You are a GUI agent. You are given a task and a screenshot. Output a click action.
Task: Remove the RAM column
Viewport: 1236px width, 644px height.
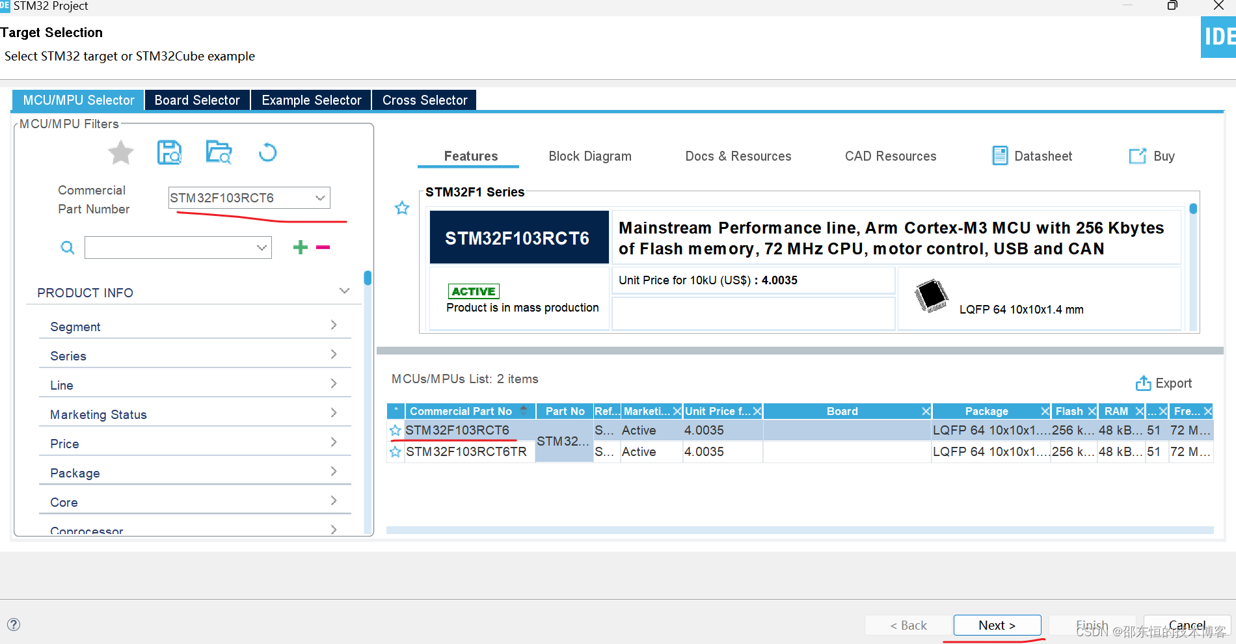1139,411
